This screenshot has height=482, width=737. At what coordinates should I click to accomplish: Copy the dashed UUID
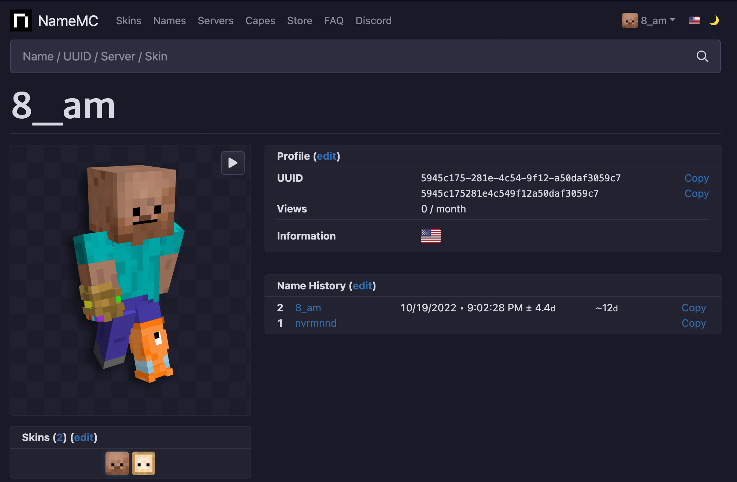pos(697,178)
